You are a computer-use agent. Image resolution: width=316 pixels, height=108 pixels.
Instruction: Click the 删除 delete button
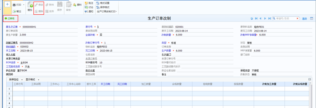point(39,11)
